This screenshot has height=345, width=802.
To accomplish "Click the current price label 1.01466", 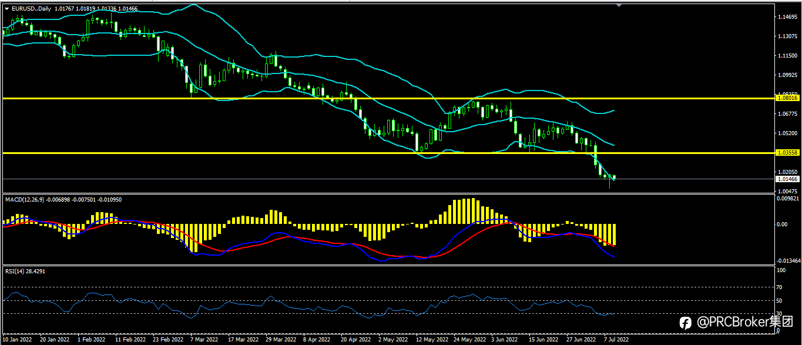I will pos(787,179).
